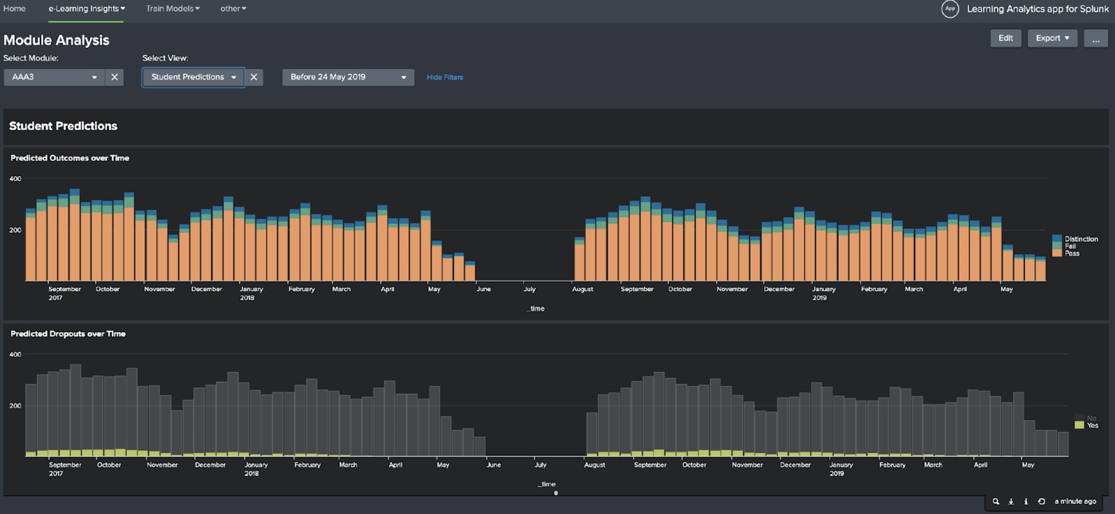The width and height of the screenshot is (1115, 514).
Task: Click the small resize handle dot below dropouts chart
Action: click(x=556, y=493)
